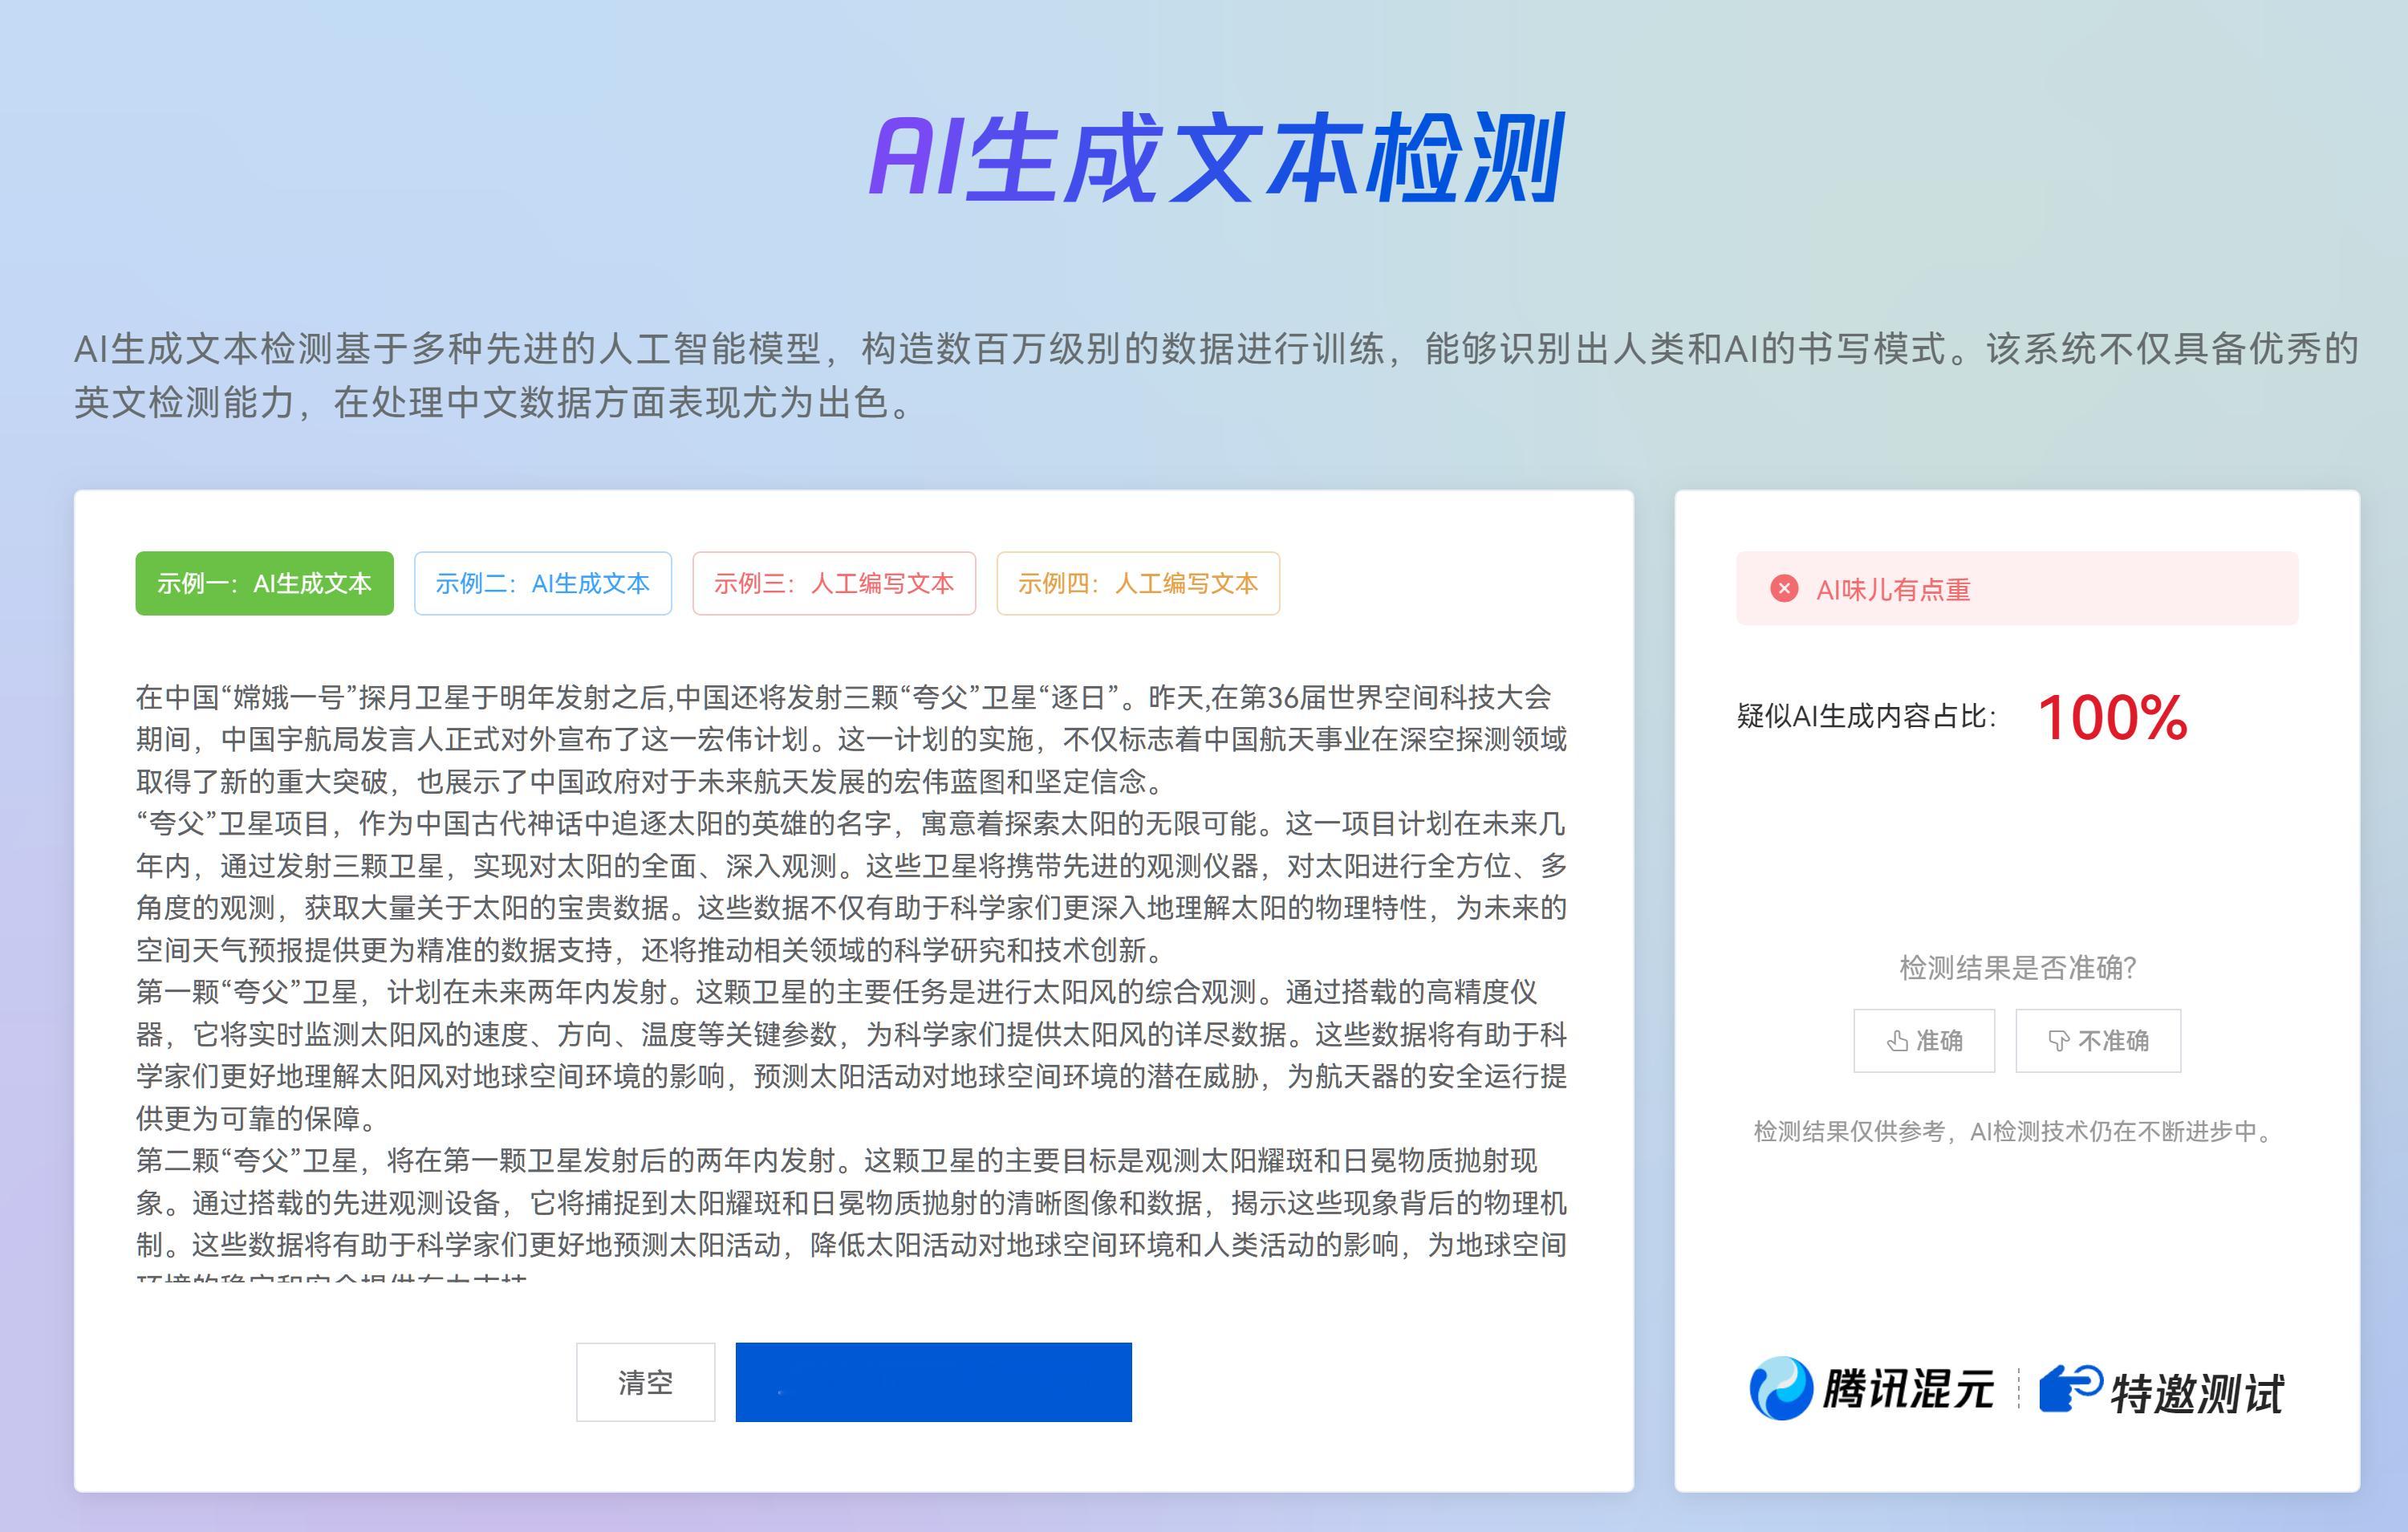Click the red error circle icon
The height and width of the screenshot is (1532, 2408).
click(1784, 589)
